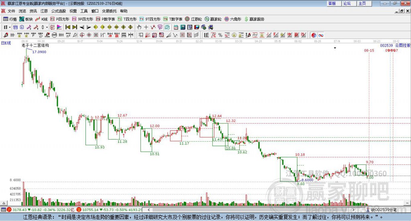This screenshot has width=411, height=221.
Task: Select the percent % tool icon
Action: [220, 35]
